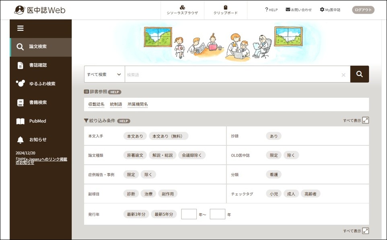Open お知らせ in the sidebar
This screenshot has width=387, height=240.
pyautogui.click(x=41, y=140)
